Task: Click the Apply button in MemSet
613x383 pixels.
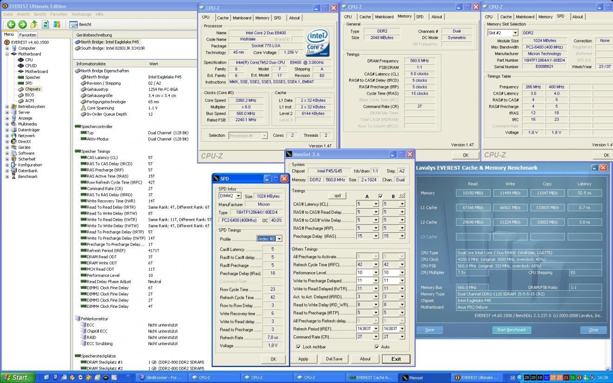Action: pos(303,359)
